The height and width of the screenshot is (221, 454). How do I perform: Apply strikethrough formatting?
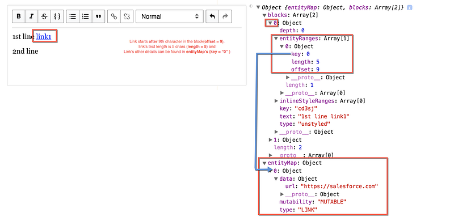tap(44, 16)
